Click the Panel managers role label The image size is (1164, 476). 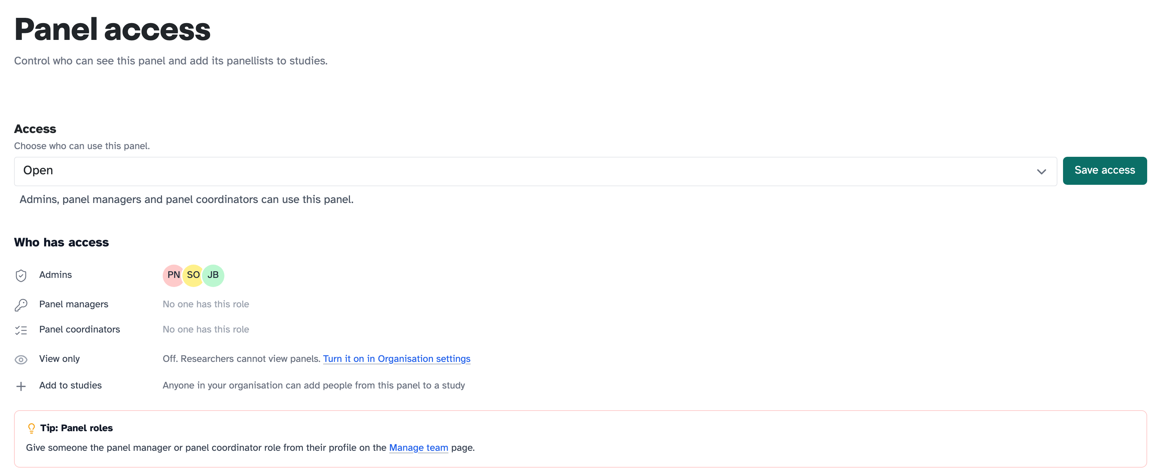74,304
